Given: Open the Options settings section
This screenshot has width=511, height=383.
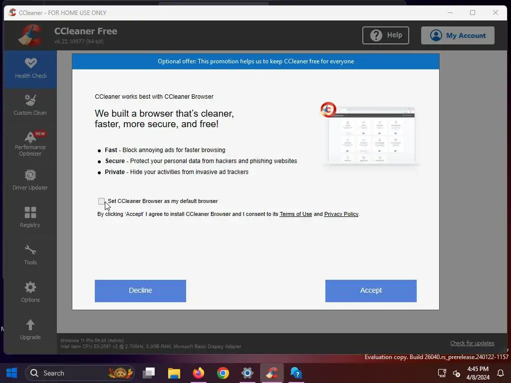Looking at the screenshot, I should pyautogui.click(x=30, y=292).
